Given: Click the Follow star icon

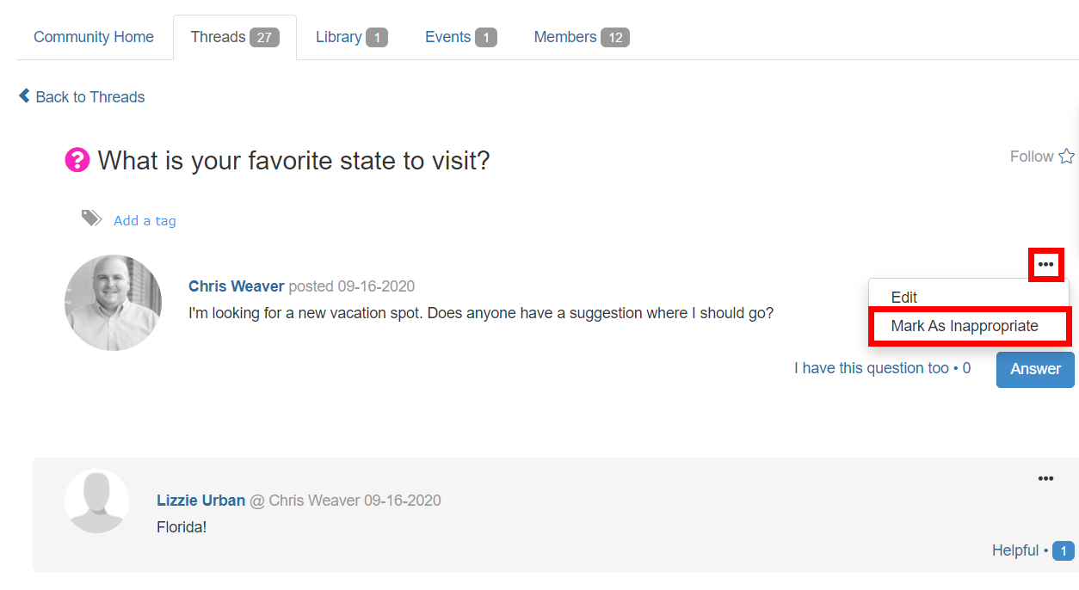Looking at the screenshot, I should click(1066, 157).
